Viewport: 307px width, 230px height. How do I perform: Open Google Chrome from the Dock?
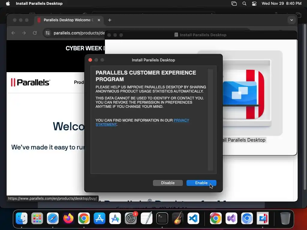(x=84, y=218)
